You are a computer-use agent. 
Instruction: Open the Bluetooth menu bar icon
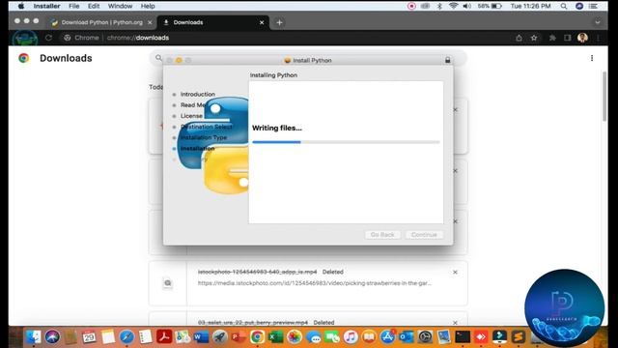[x=439, y=6]
